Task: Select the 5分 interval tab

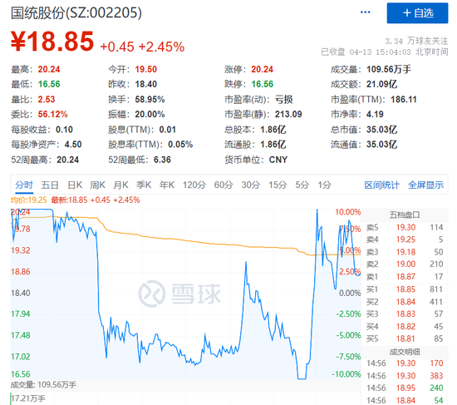Action: coord(302,185)
